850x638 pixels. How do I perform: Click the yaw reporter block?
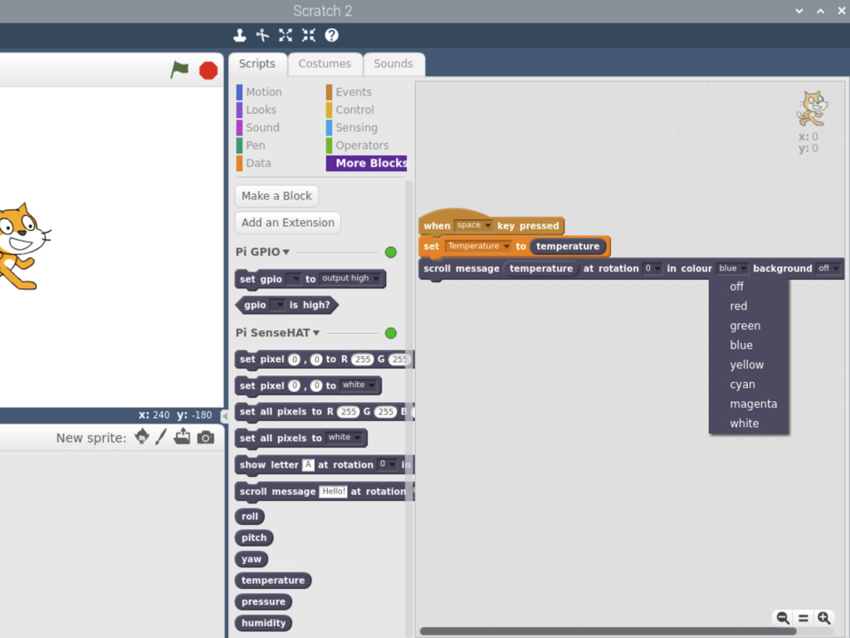(x=252, y=559)
